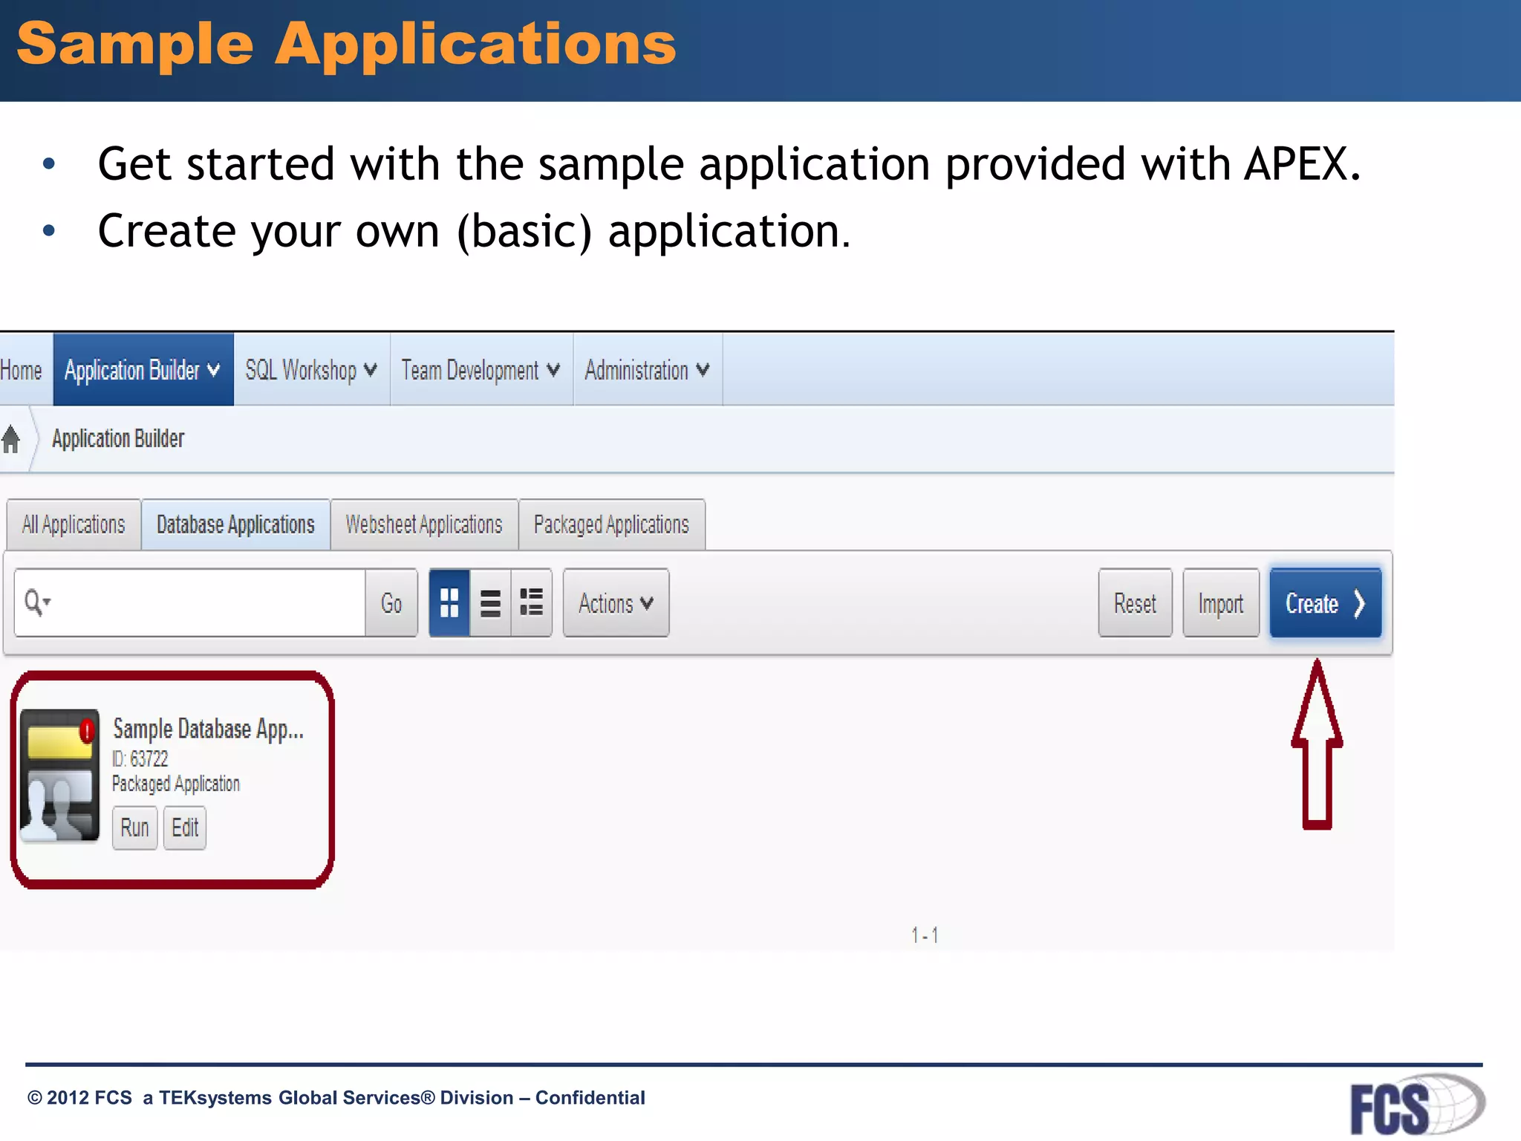This screenshot has height=1141, width=1521.
Task: Click the 1 - 1 pagination text
Action: coord(925,935)
